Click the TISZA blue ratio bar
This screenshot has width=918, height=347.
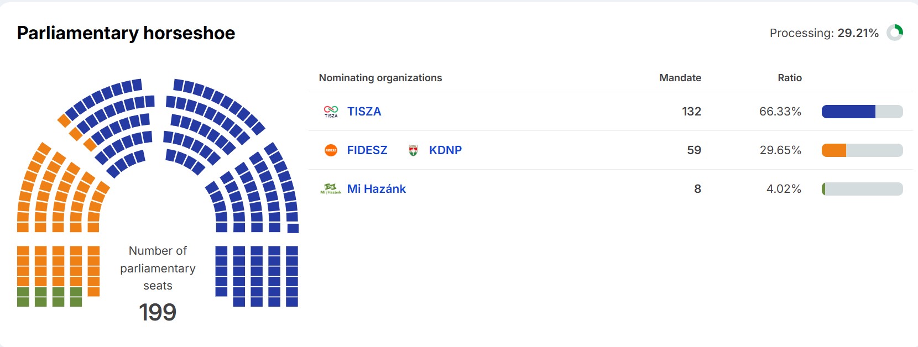[x=848, y=112]
